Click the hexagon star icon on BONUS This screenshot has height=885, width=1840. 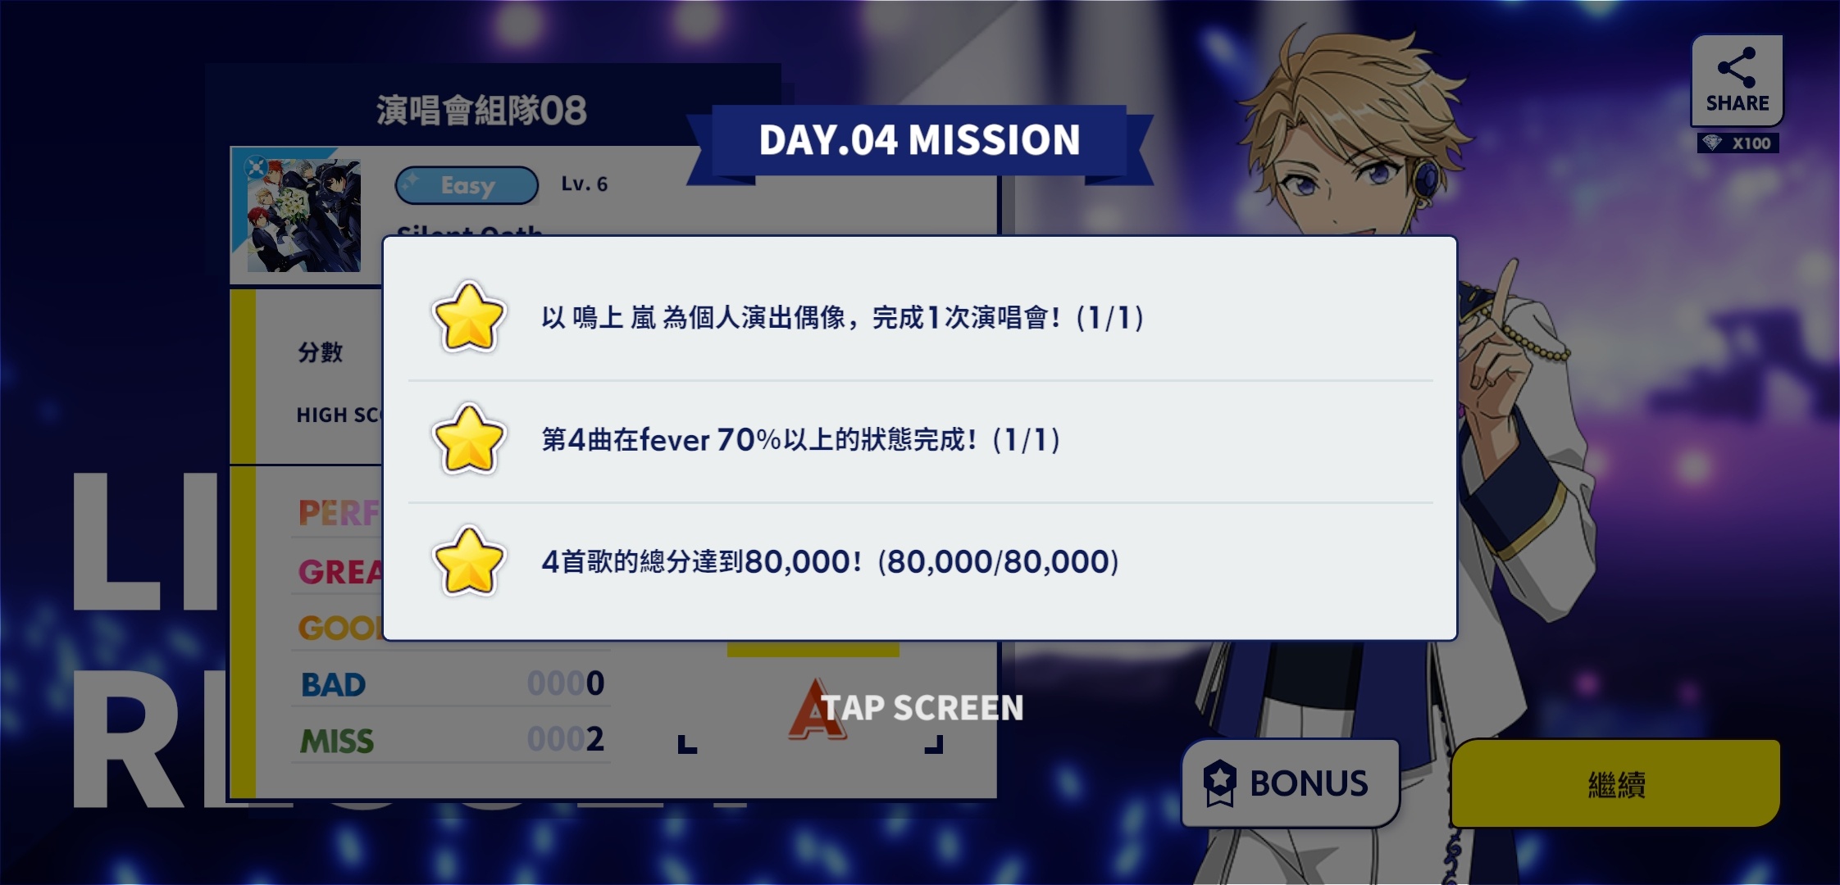[x=1219, y=783]
